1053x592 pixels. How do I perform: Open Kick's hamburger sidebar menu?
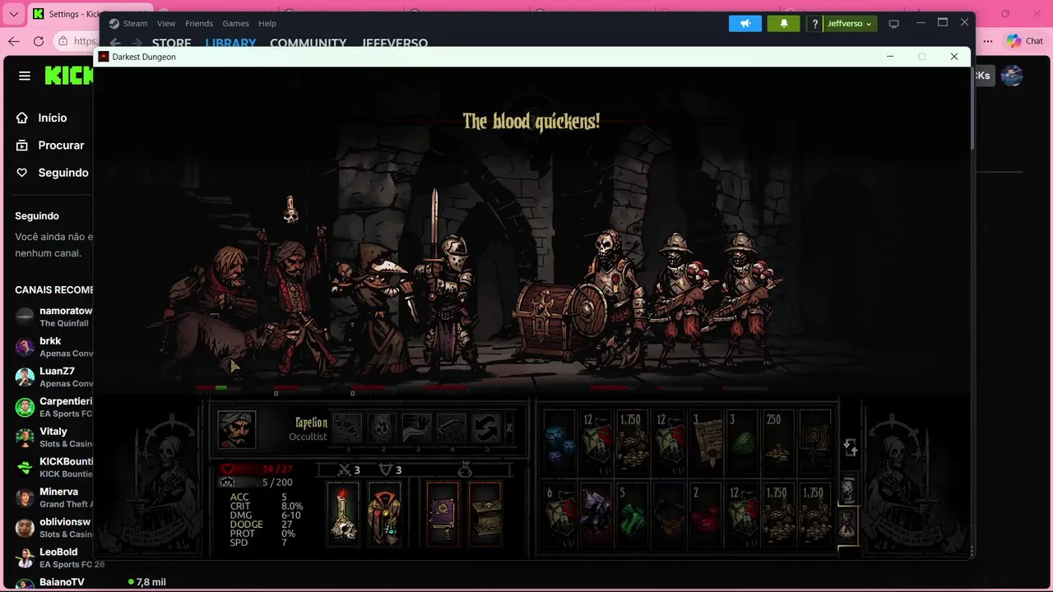pos(25,76)
